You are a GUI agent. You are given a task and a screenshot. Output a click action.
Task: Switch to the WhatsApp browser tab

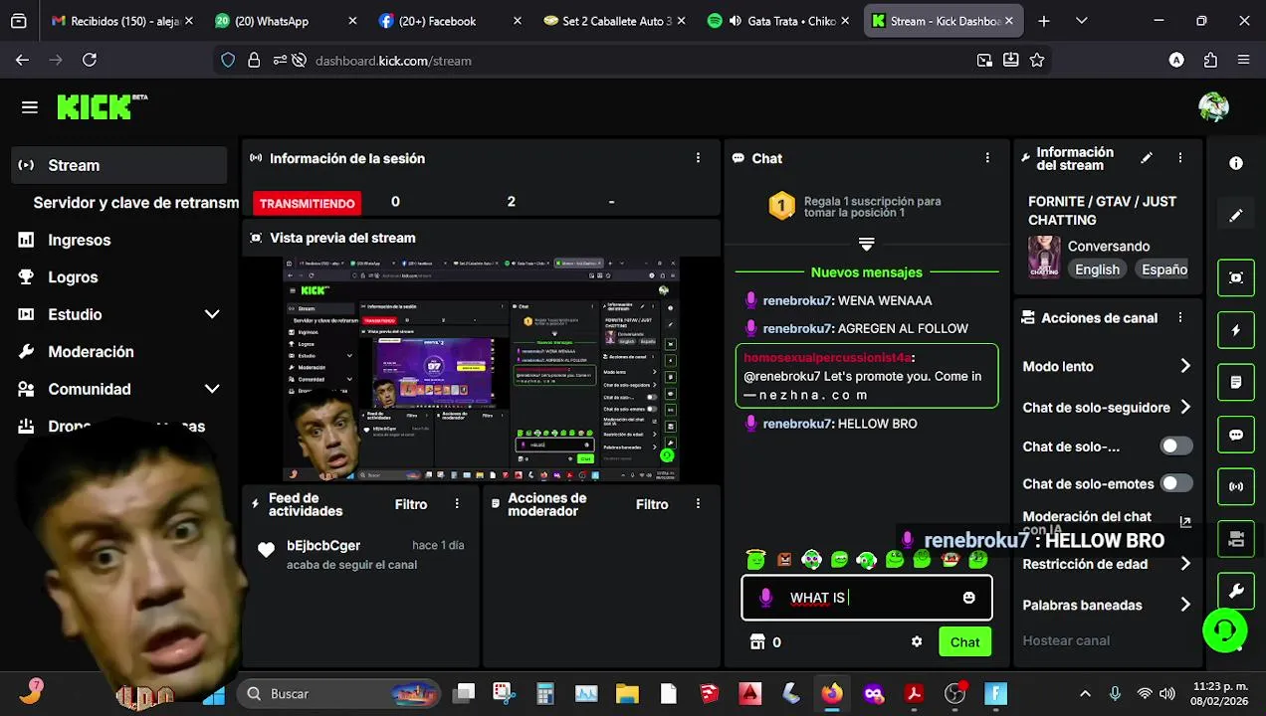287,21
